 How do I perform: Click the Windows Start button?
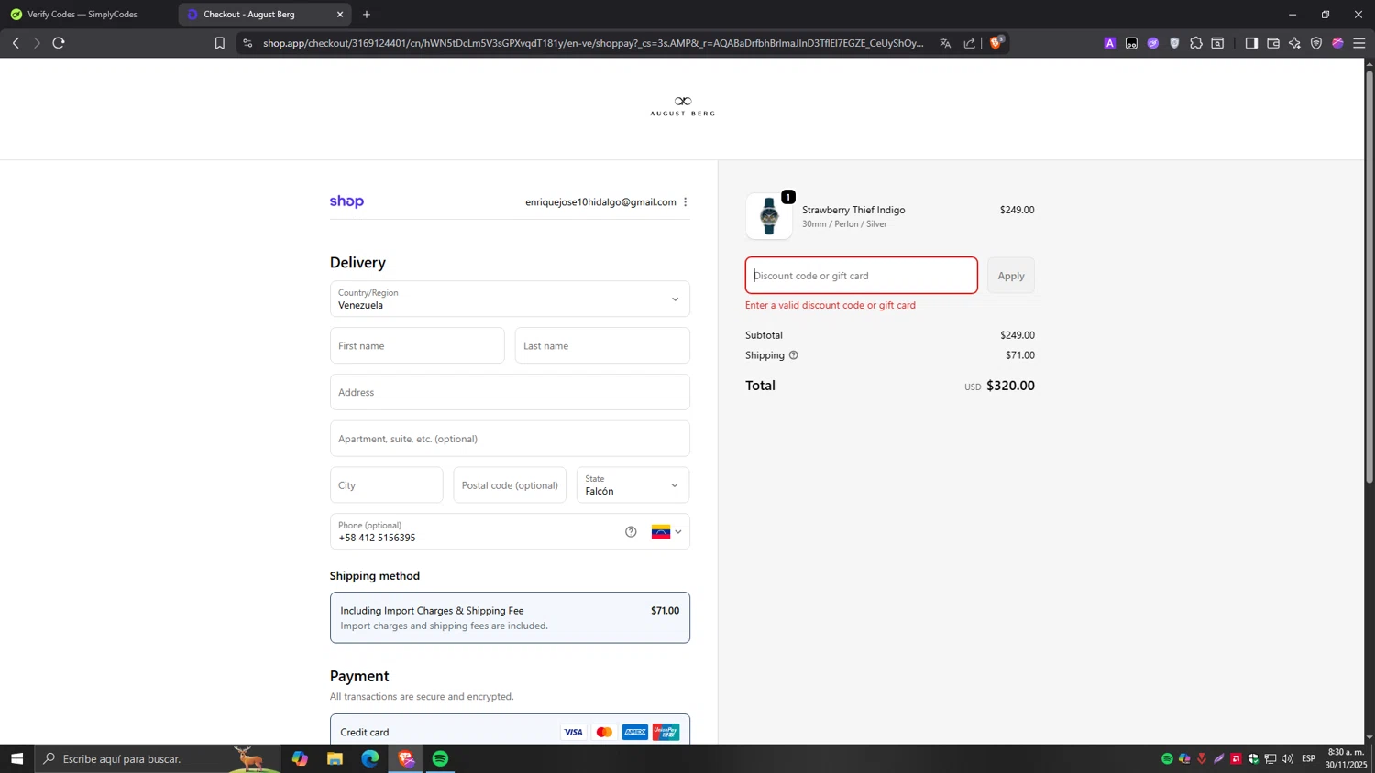point(16,758)
